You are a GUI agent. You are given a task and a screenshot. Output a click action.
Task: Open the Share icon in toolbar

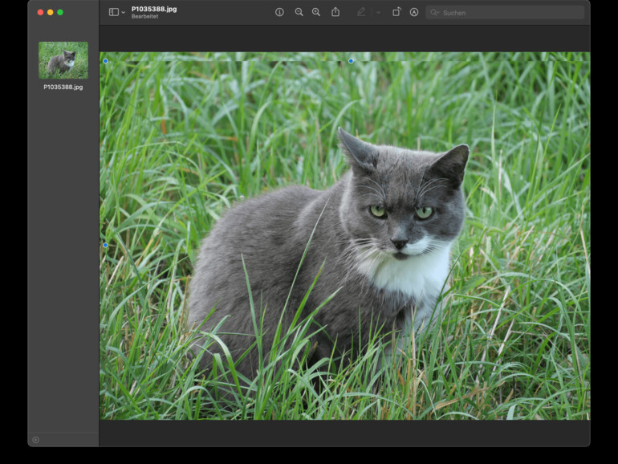(x=335, y=12)
